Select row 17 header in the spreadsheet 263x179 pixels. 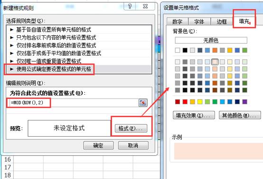click(x=8, y=167)
